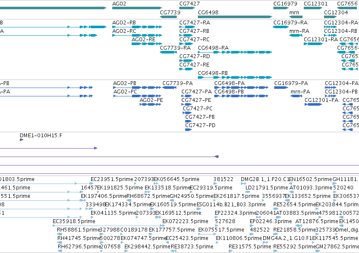Select the AGO2-RC transcript label
Screen dimensions: 359x253
pos(124,31)
